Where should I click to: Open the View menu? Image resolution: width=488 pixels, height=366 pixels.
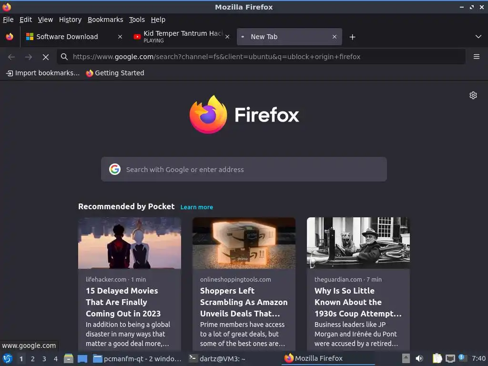45,20
